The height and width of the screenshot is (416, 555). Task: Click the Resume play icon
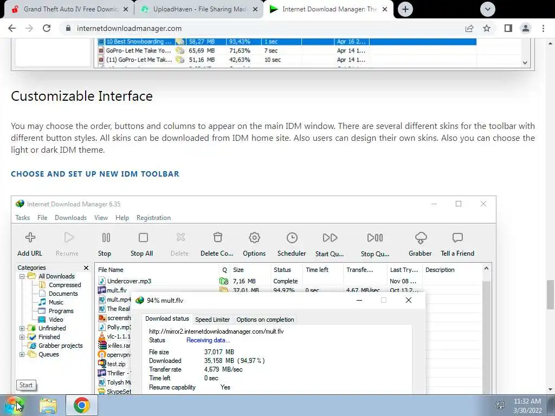pyautogui.click(x=69, y=237)
